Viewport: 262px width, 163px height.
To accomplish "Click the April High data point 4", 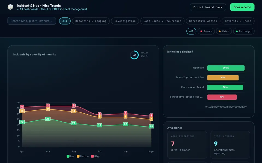I will coord(22,106).
